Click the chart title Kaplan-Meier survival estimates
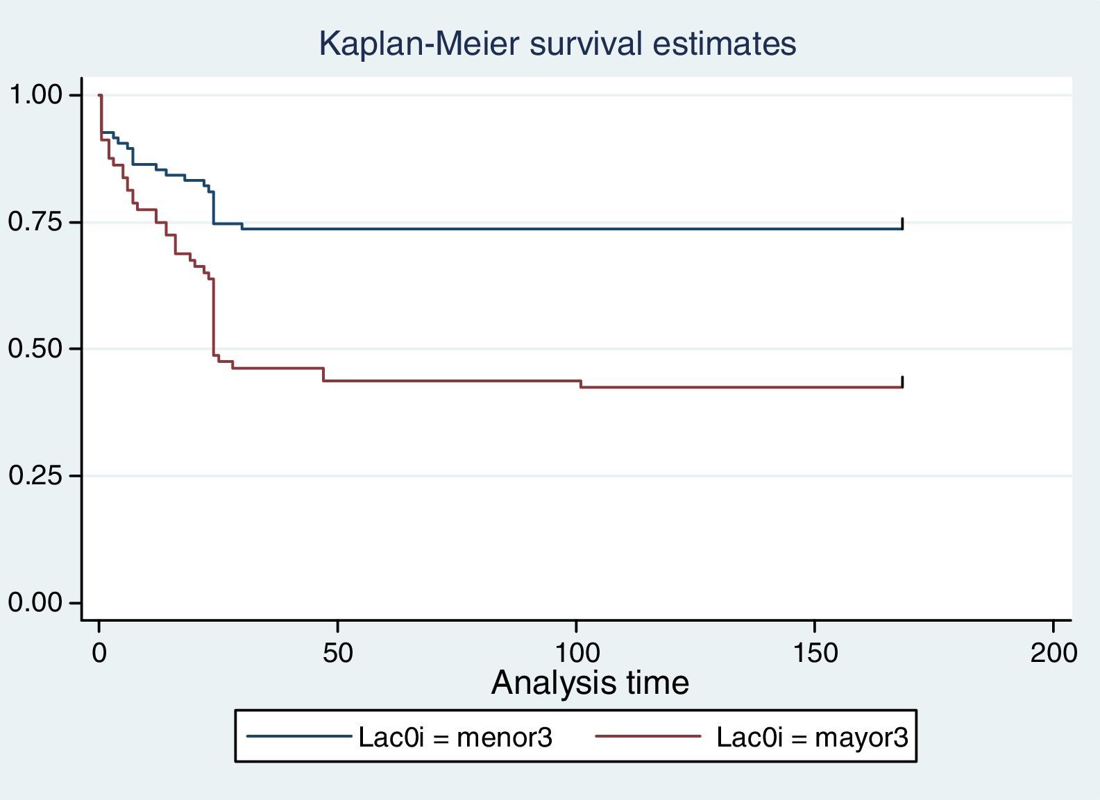The image size is (1100, 800). click(557, 44)
